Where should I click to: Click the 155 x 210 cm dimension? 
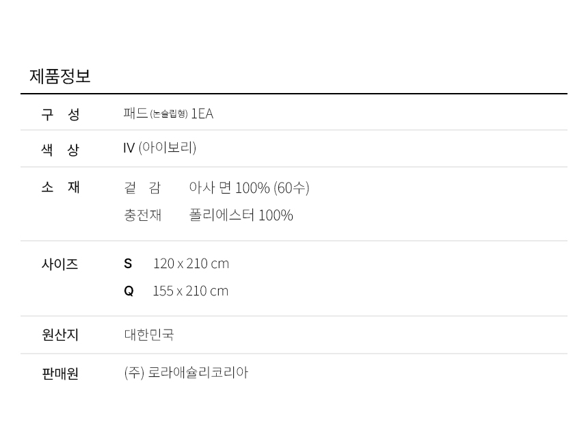click(190, 291)
